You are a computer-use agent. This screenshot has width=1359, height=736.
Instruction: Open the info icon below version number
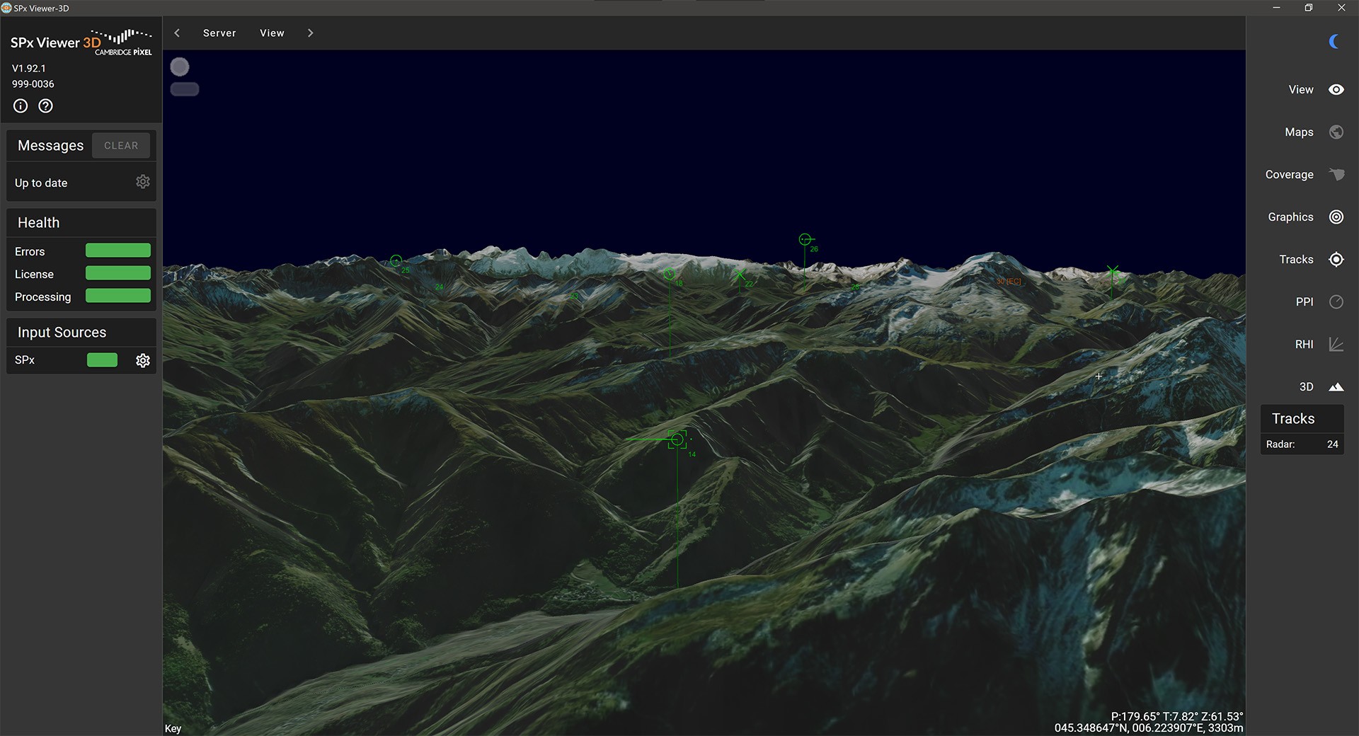tap(21, 106)
